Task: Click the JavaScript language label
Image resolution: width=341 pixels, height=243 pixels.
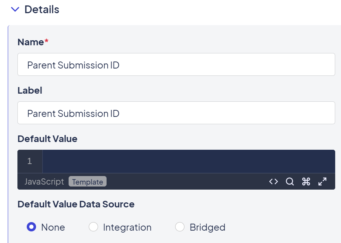Action: [44, 181]
